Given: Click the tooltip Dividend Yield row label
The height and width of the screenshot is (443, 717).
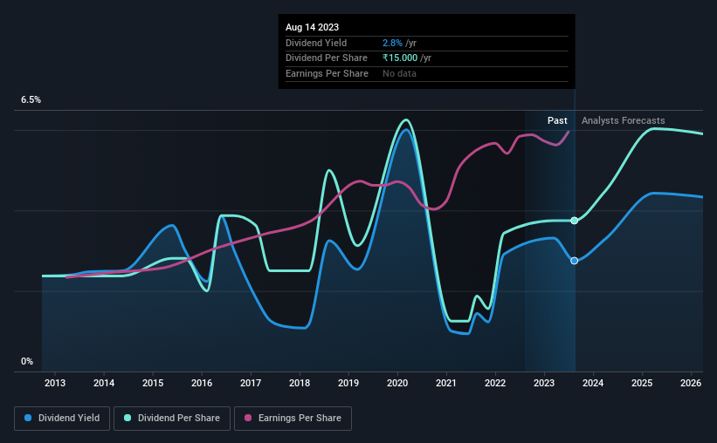Looking at the screenshot, I should coord(316,43).
